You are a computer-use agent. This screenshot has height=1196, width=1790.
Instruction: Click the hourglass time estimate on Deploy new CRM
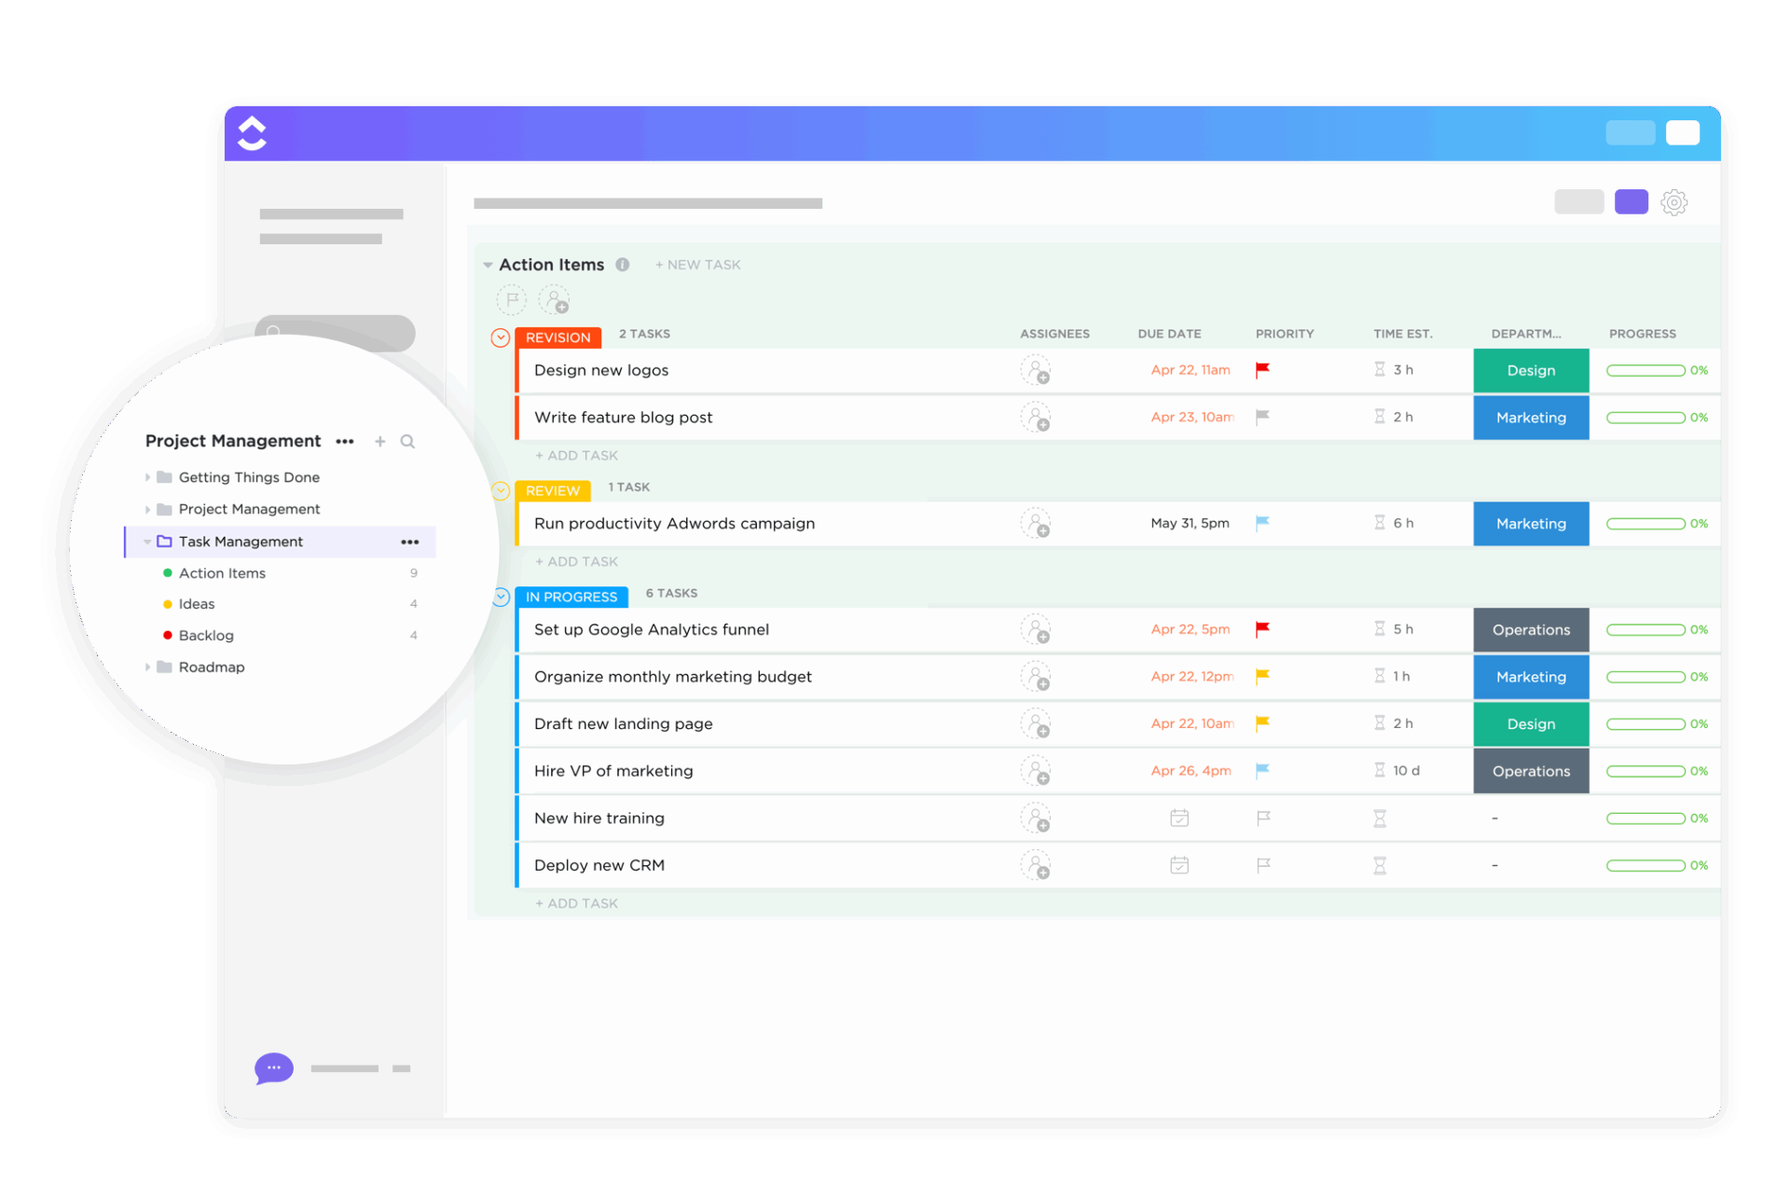1380,865
